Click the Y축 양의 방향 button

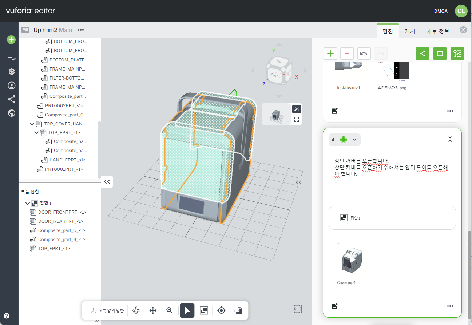108,311
